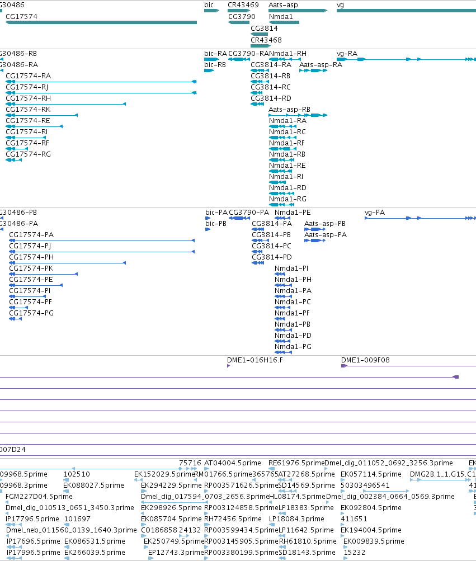Select the CG3790-PA protein label
The image size is (476, 561).
tap(249, 212)
